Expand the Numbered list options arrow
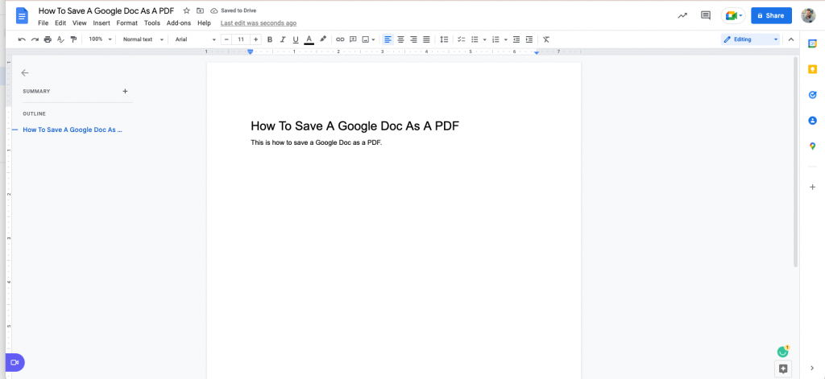825x379 pixels. [x=506, y=39]
